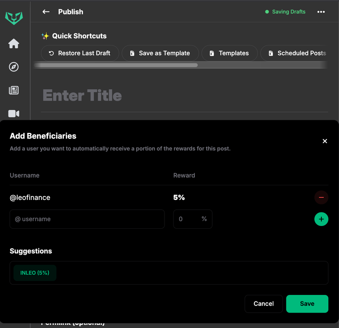Click the Saving Drafts status indicator

(x=285, y=11)
